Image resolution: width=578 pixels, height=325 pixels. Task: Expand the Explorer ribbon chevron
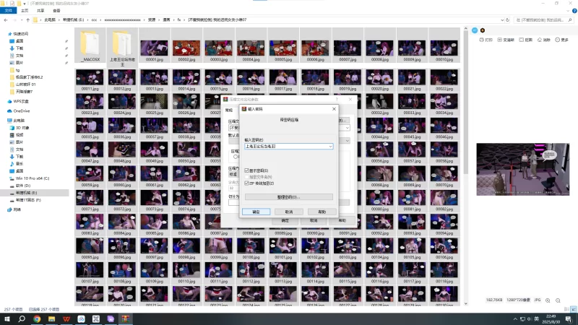[x=568, y=11]
